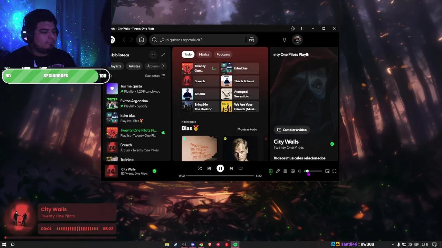Image resolution: width=442 pixels, height=248 pixels.
Task: Click the search field ¿Qué quieres reproducir?
Action: [x=202, y=40]
